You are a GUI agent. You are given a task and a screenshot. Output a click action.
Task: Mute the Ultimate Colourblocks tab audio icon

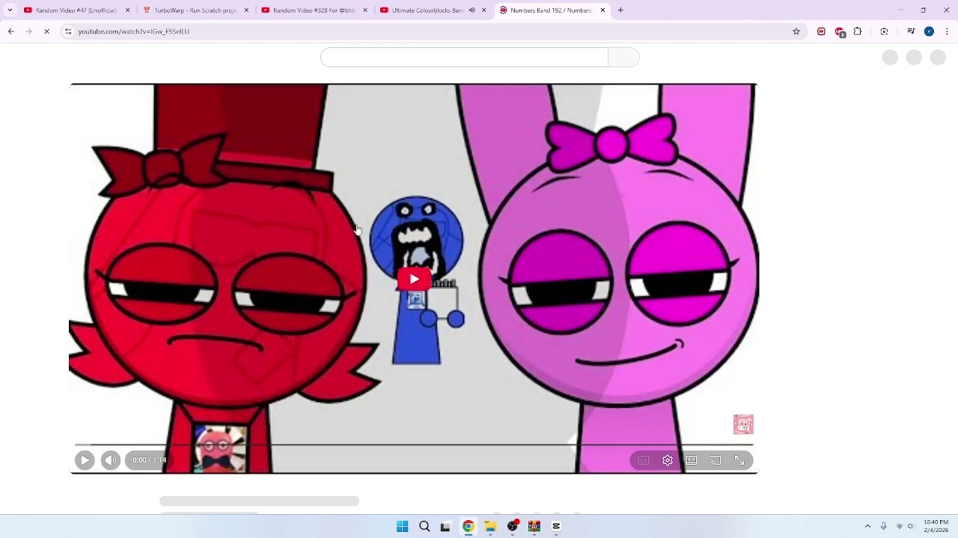[472, 10]
